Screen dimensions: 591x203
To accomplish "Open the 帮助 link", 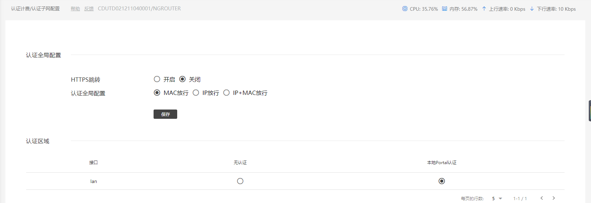I will click(x=75, y=9).
